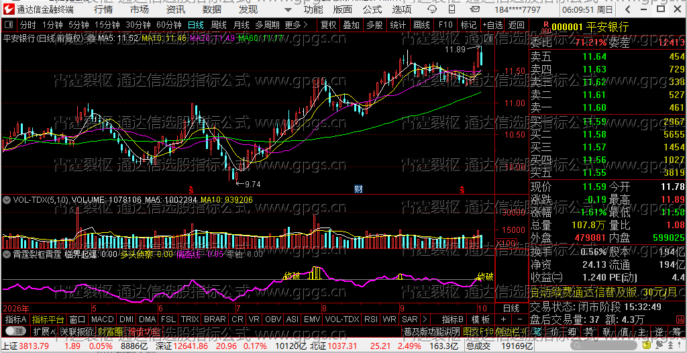Select the 周线 weekly period
The width and height of the screenshot is (687, 353).
click(x=218, y=25)
